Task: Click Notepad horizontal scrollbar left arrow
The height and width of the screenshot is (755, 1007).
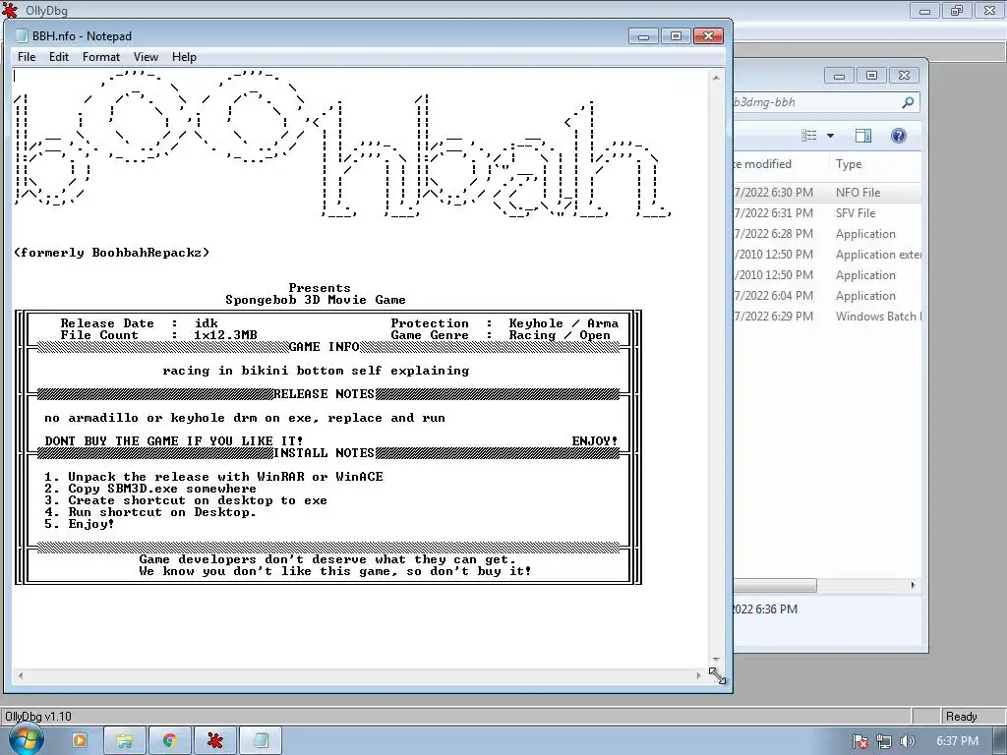Action: (21, 675)
